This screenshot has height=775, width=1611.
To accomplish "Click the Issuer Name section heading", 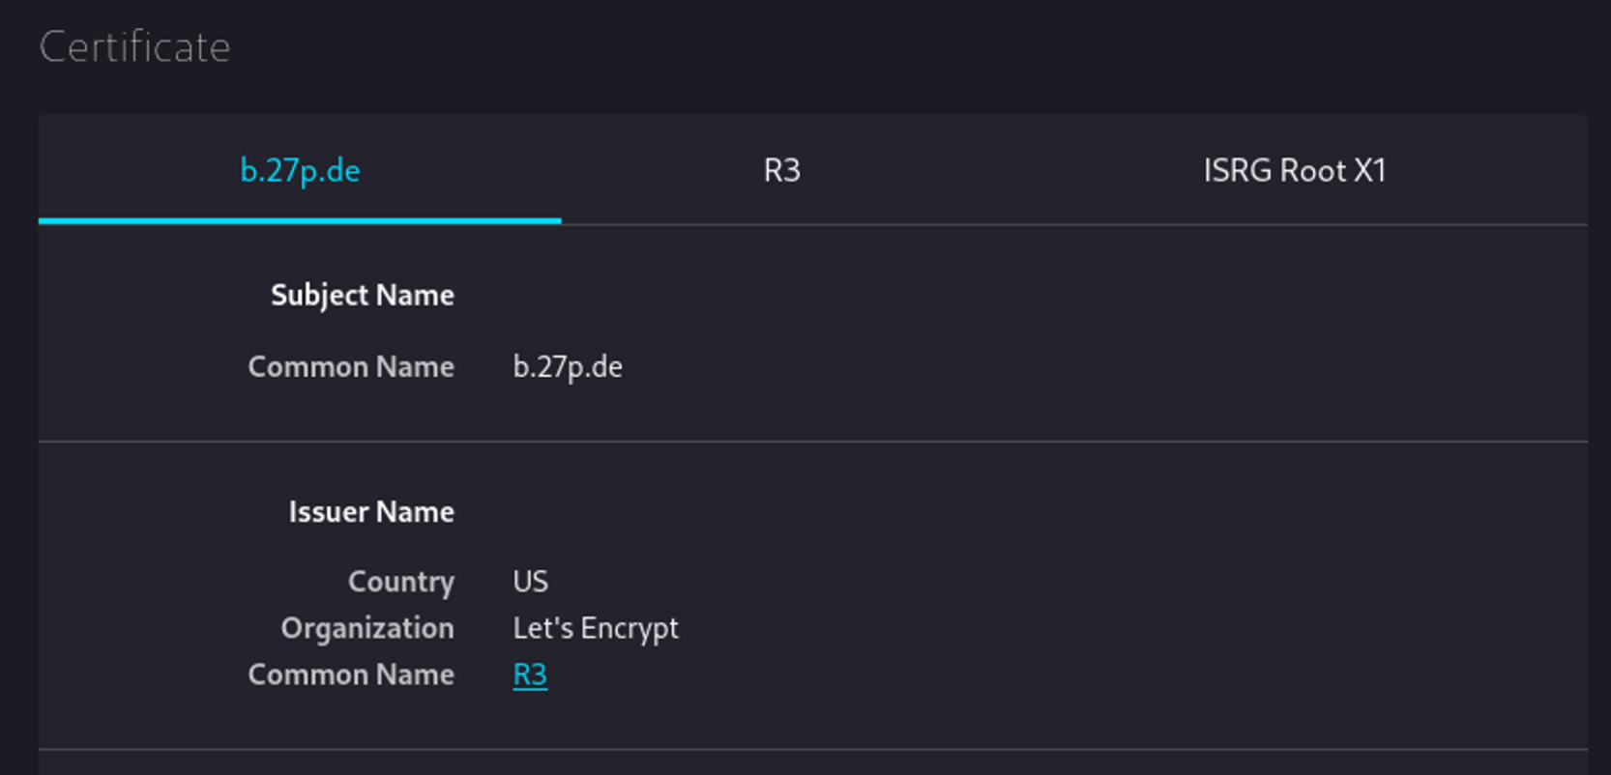I will coord(371,512).
